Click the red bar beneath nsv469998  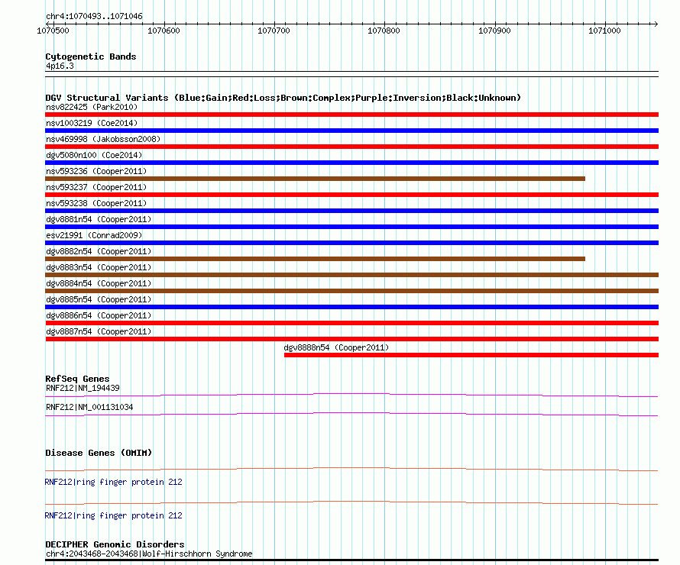point(351,147)
